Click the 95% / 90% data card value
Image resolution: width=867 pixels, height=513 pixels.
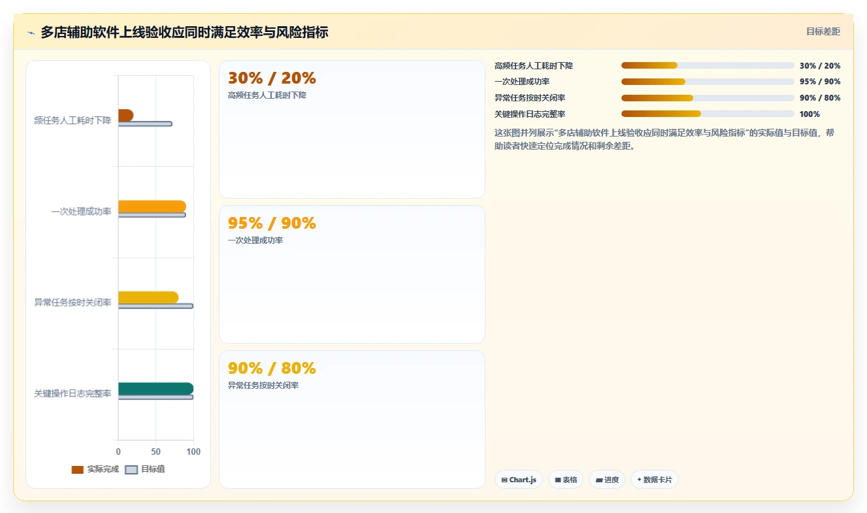[272, 223]
